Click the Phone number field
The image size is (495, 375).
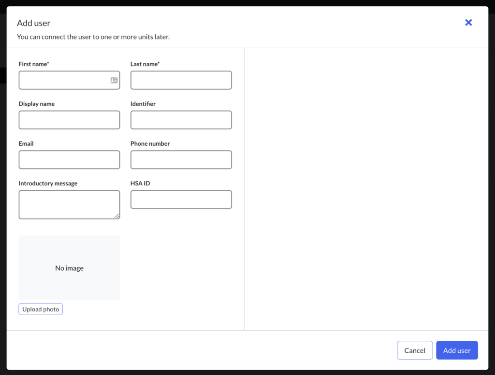[x=181, y=159]
